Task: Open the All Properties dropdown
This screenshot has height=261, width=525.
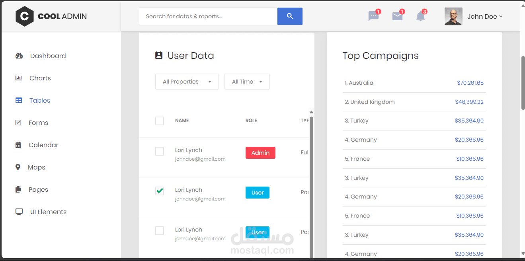Action: 187,82
